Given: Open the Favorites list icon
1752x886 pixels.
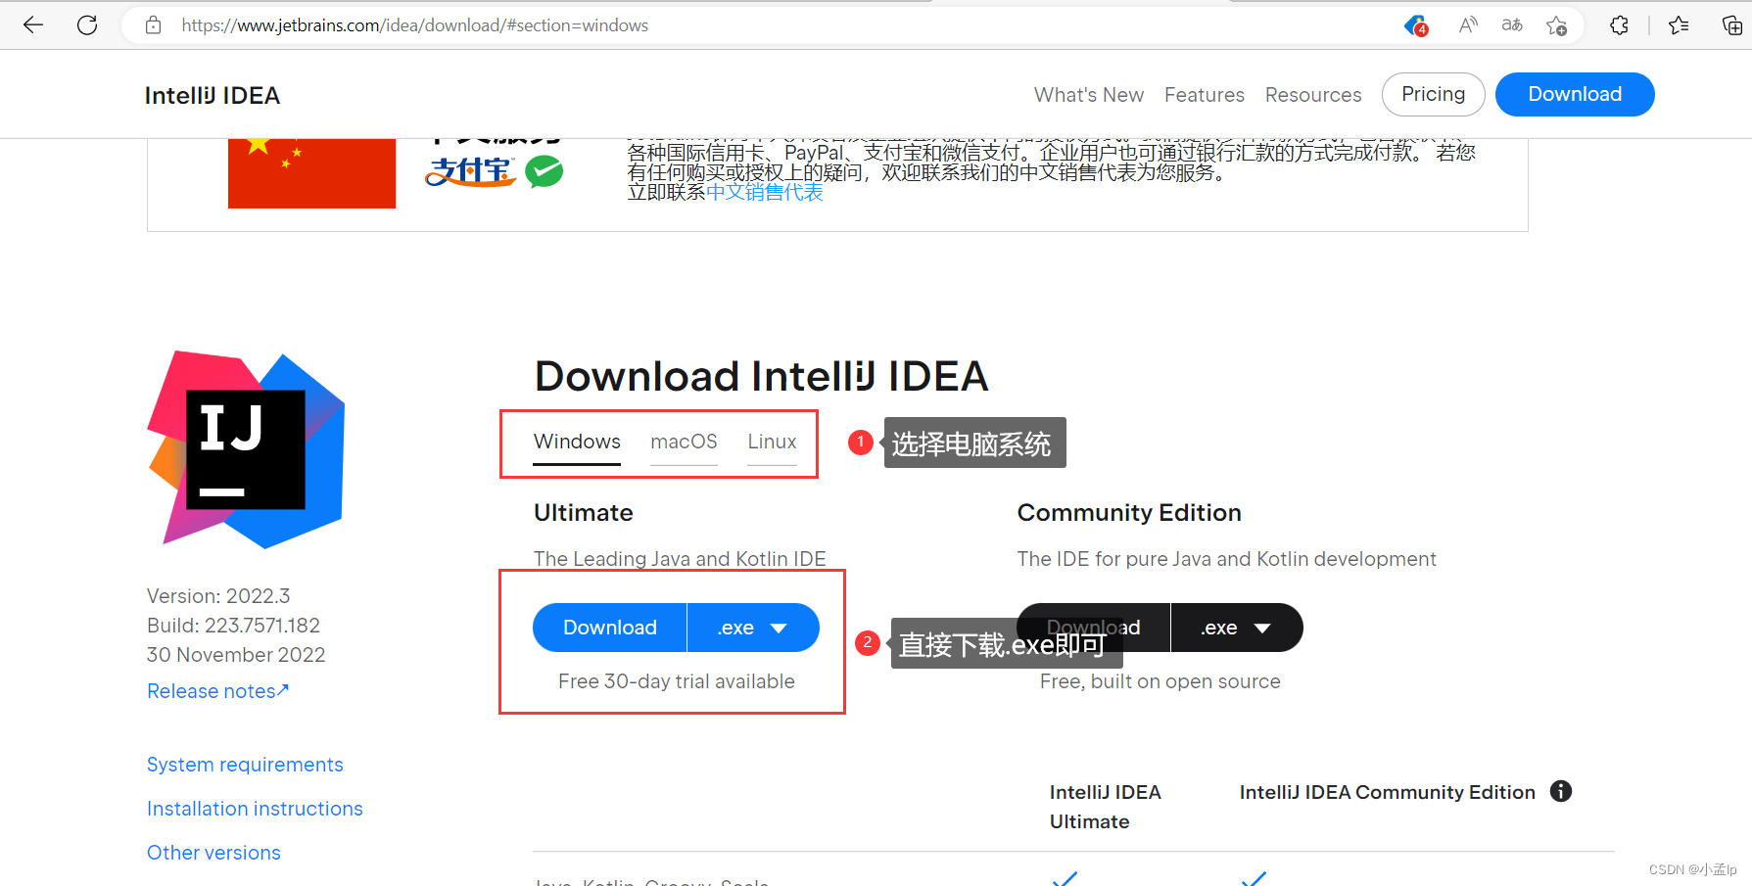Looking at the screenshot, I should (x=1679, y=25).
